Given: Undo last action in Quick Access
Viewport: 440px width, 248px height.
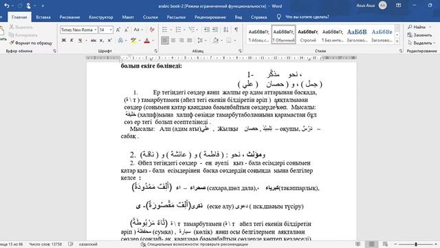Looking at the screenshot, I should (x=6, y=6).
